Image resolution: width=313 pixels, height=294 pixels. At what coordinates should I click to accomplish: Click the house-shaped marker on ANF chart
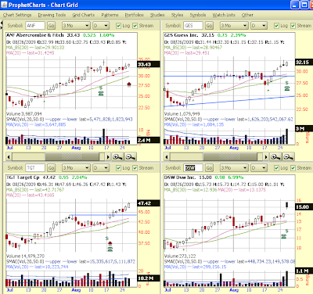tap(129, 84)
